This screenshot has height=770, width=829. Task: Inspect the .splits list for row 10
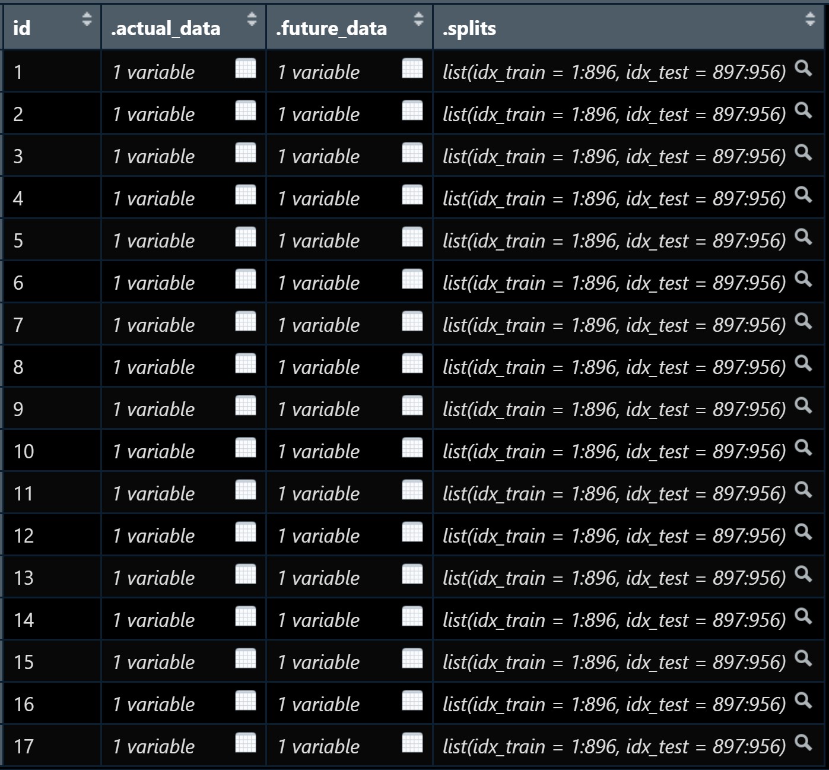803,448
